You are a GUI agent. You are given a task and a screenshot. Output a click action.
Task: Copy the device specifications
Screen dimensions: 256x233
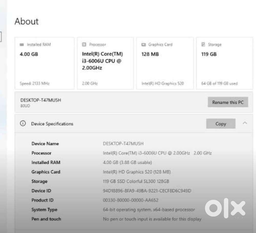coord(220,124)
